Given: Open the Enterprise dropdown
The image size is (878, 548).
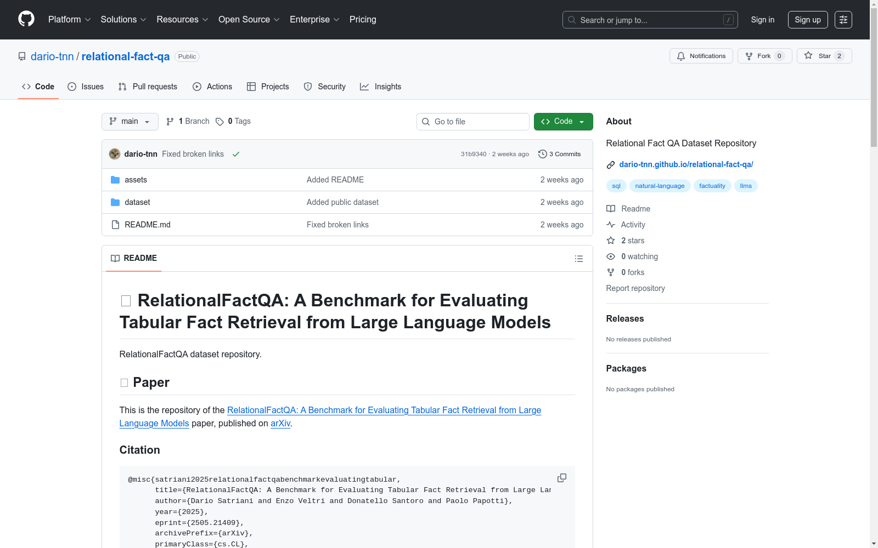Looking at the screenshot, I should click(314, 20).
